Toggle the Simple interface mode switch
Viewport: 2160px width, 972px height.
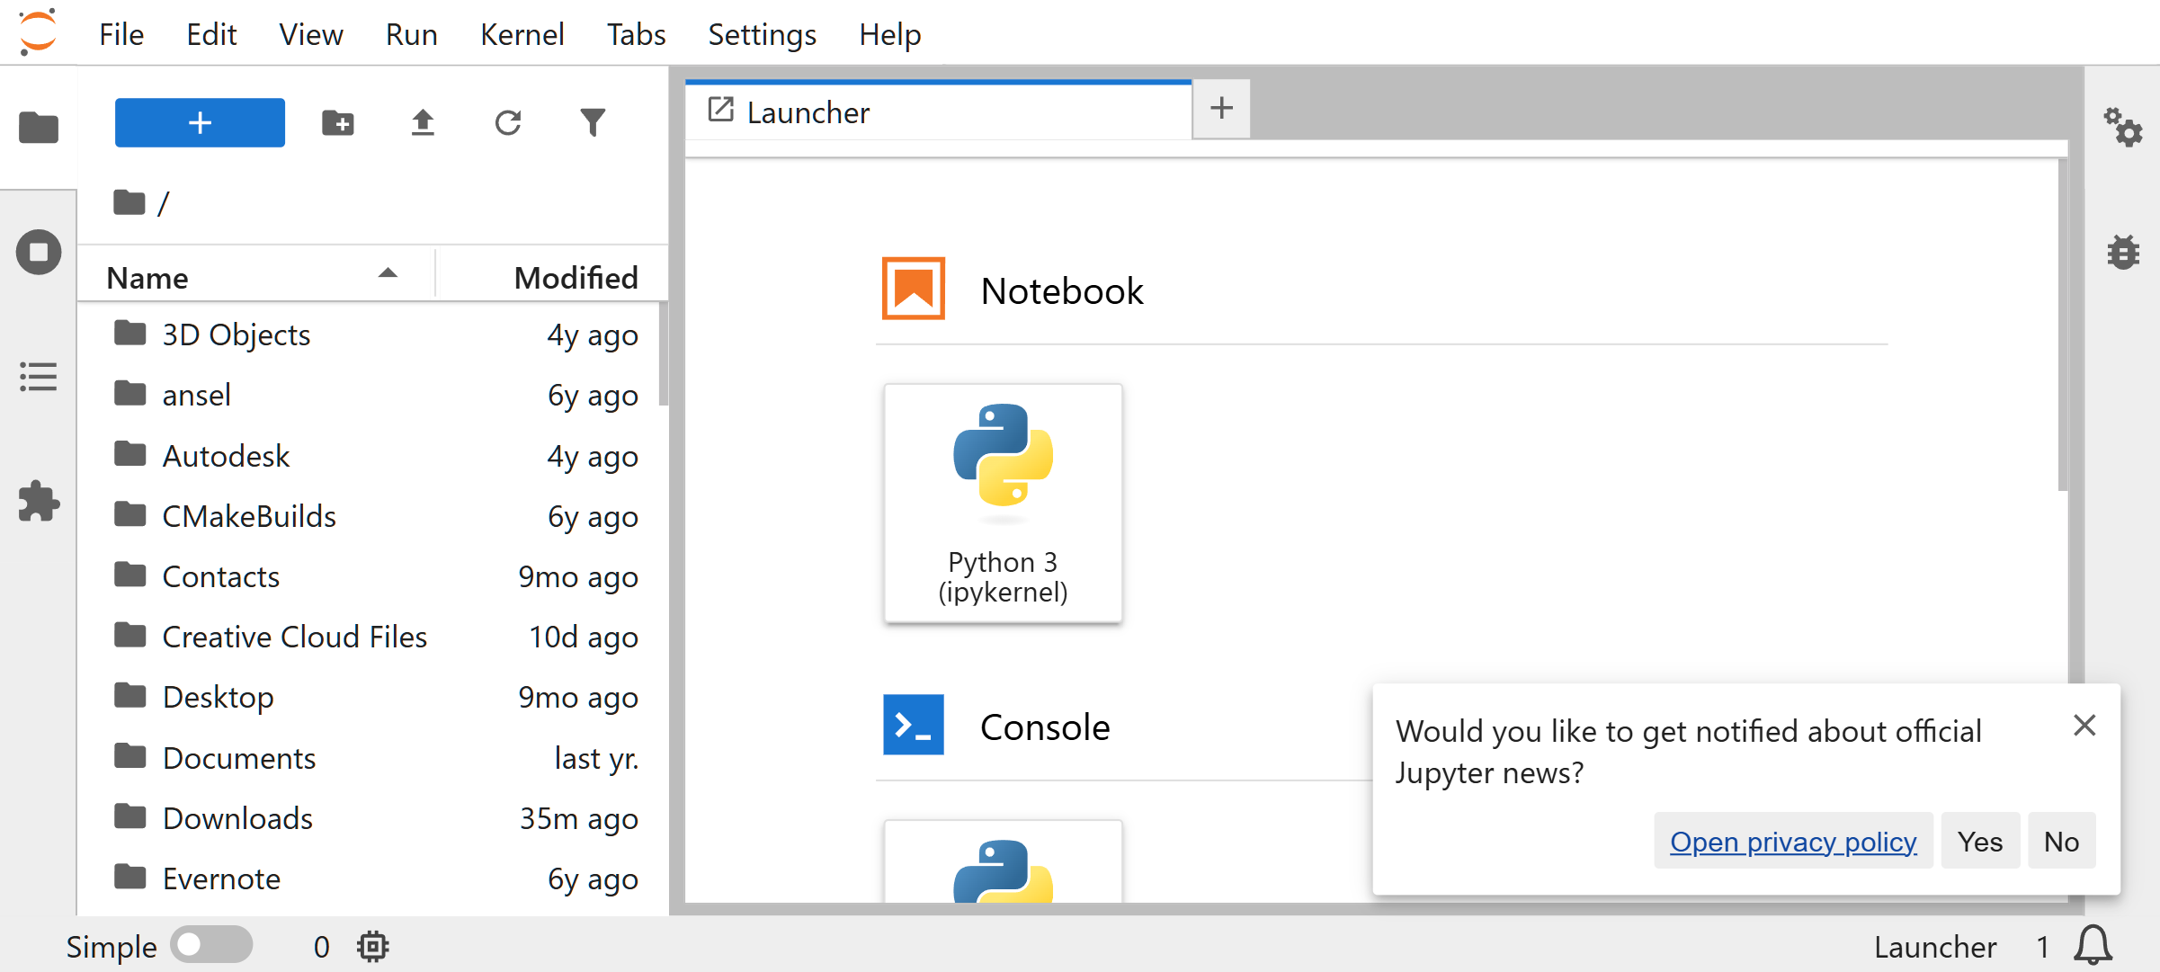(212, 945)
